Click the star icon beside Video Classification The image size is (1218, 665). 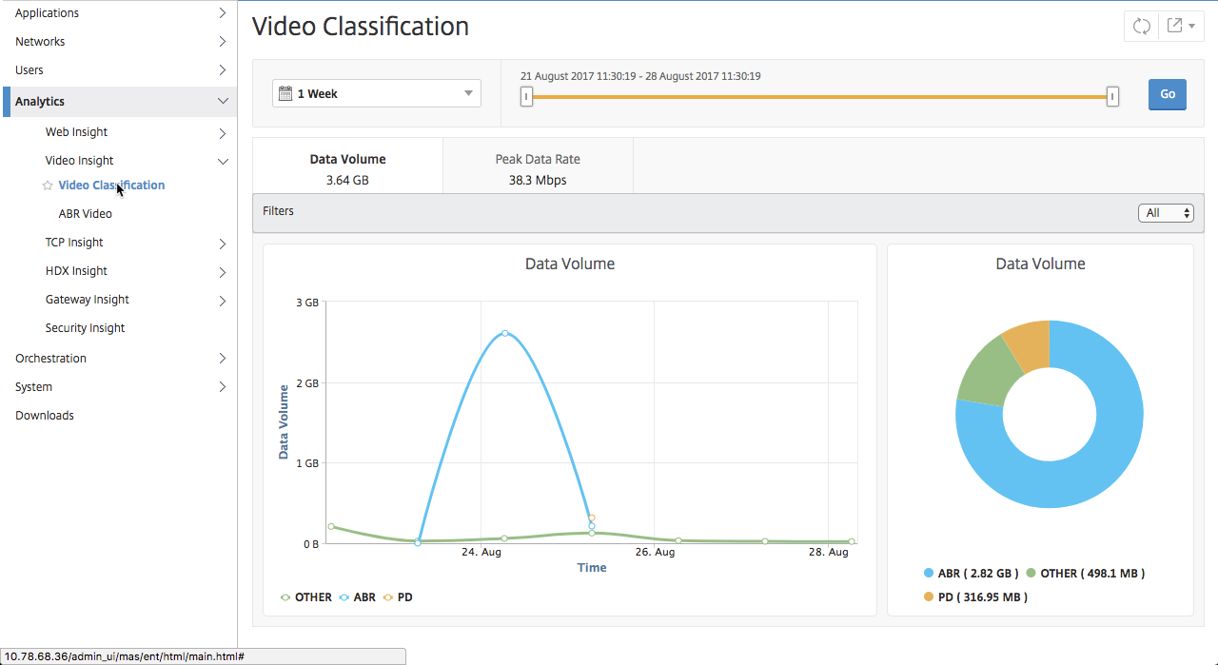point(48,186)
